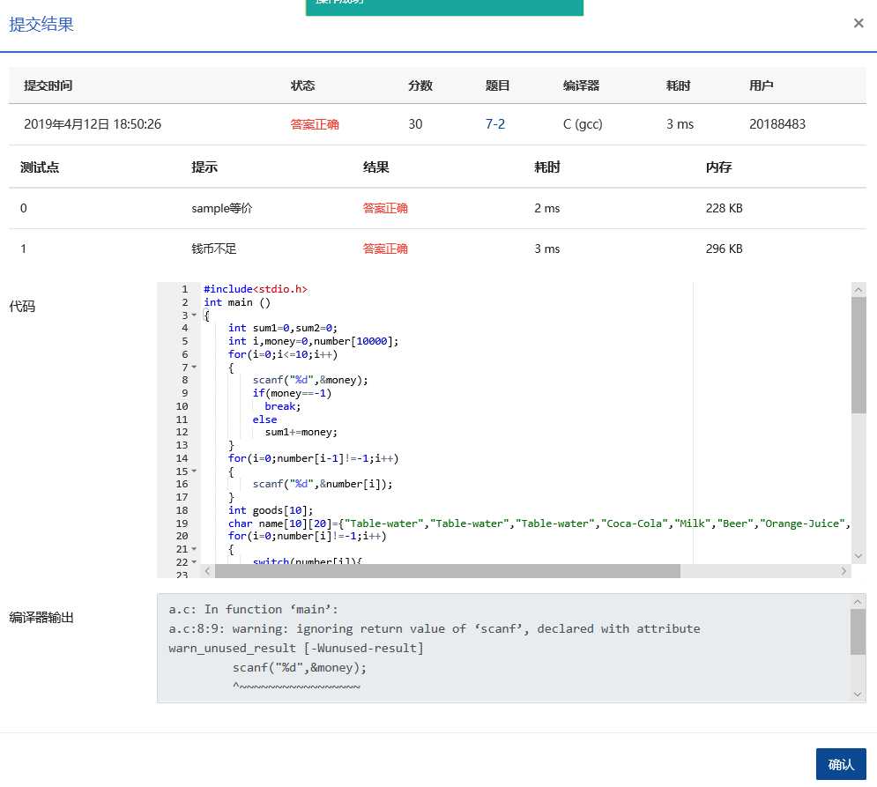
Task: Click code editor scroll left arrow
Action: 207,570
